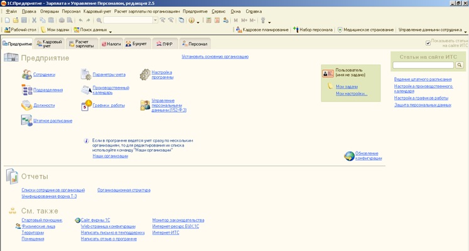Click the New document toolbar icon
Screen dimensions: 469x251
click(8, 20)
